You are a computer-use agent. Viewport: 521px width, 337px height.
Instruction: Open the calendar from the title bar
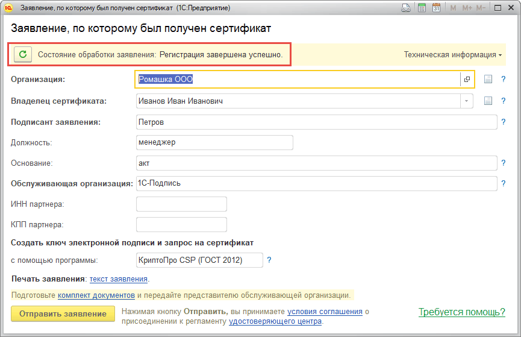point(436,8)
